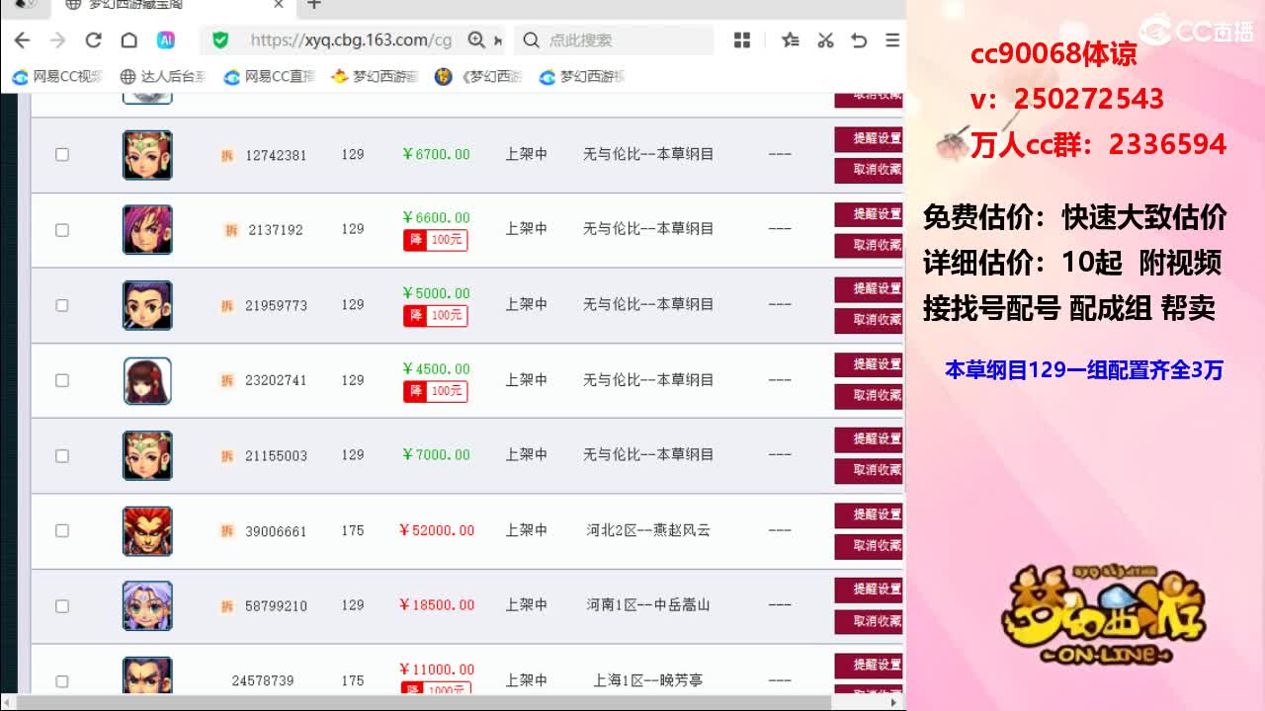Click the price ¥52000.00

click(x=436, y=531)
